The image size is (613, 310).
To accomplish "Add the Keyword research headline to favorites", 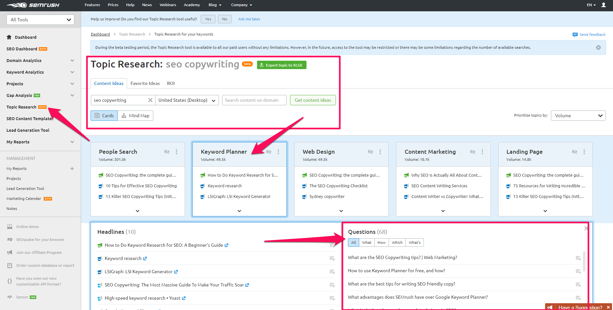I will [x=332, y=258].
